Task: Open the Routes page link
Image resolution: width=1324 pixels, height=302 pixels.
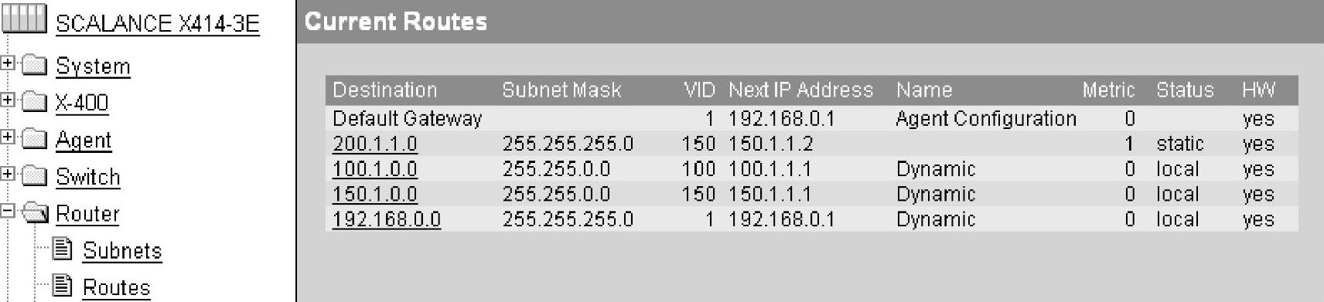Action: [x=116, y=288]
